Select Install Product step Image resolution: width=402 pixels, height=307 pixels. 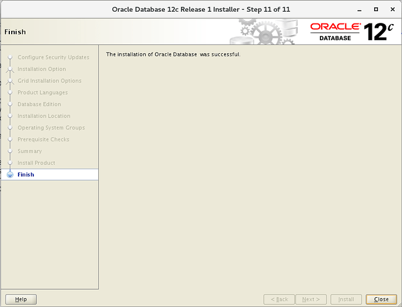pyautogui.click(x=36, y=163)
